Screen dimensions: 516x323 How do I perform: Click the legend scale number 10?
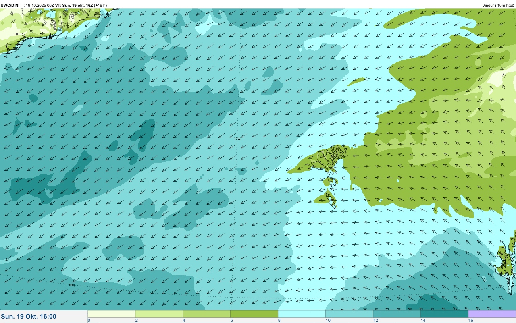pos(328,320)
